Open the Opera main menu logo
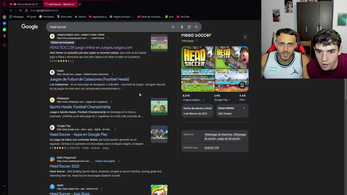Screen dimensions: 347x195 [4, 4]
